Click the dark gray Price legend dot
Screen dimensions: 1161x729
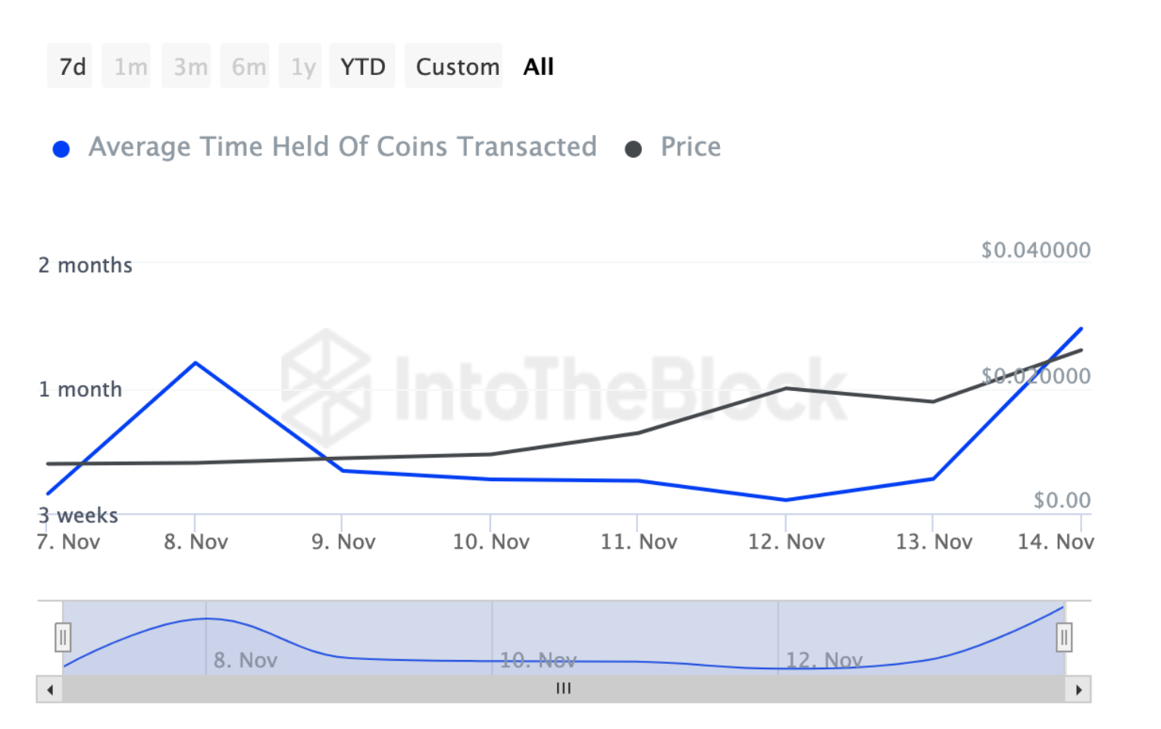tap(634, 149)
